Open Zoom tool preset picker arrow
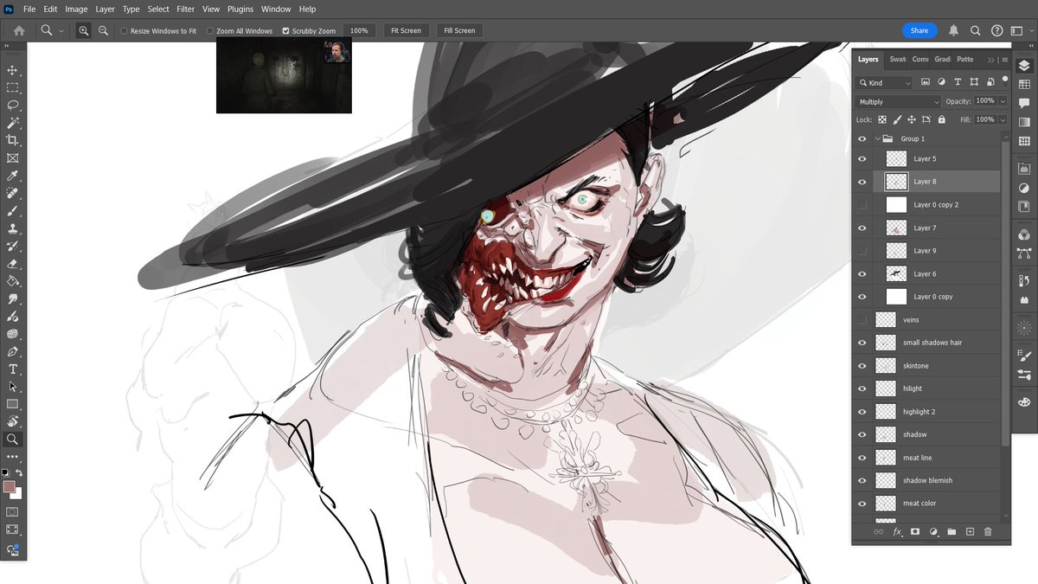The height and width of the screenshot is (584, 1038). coord(61,31)
